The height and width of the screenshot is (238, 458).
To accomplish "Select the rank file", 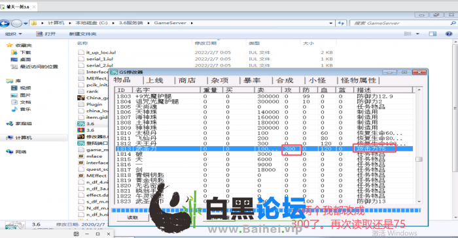I will coord(92,91).
